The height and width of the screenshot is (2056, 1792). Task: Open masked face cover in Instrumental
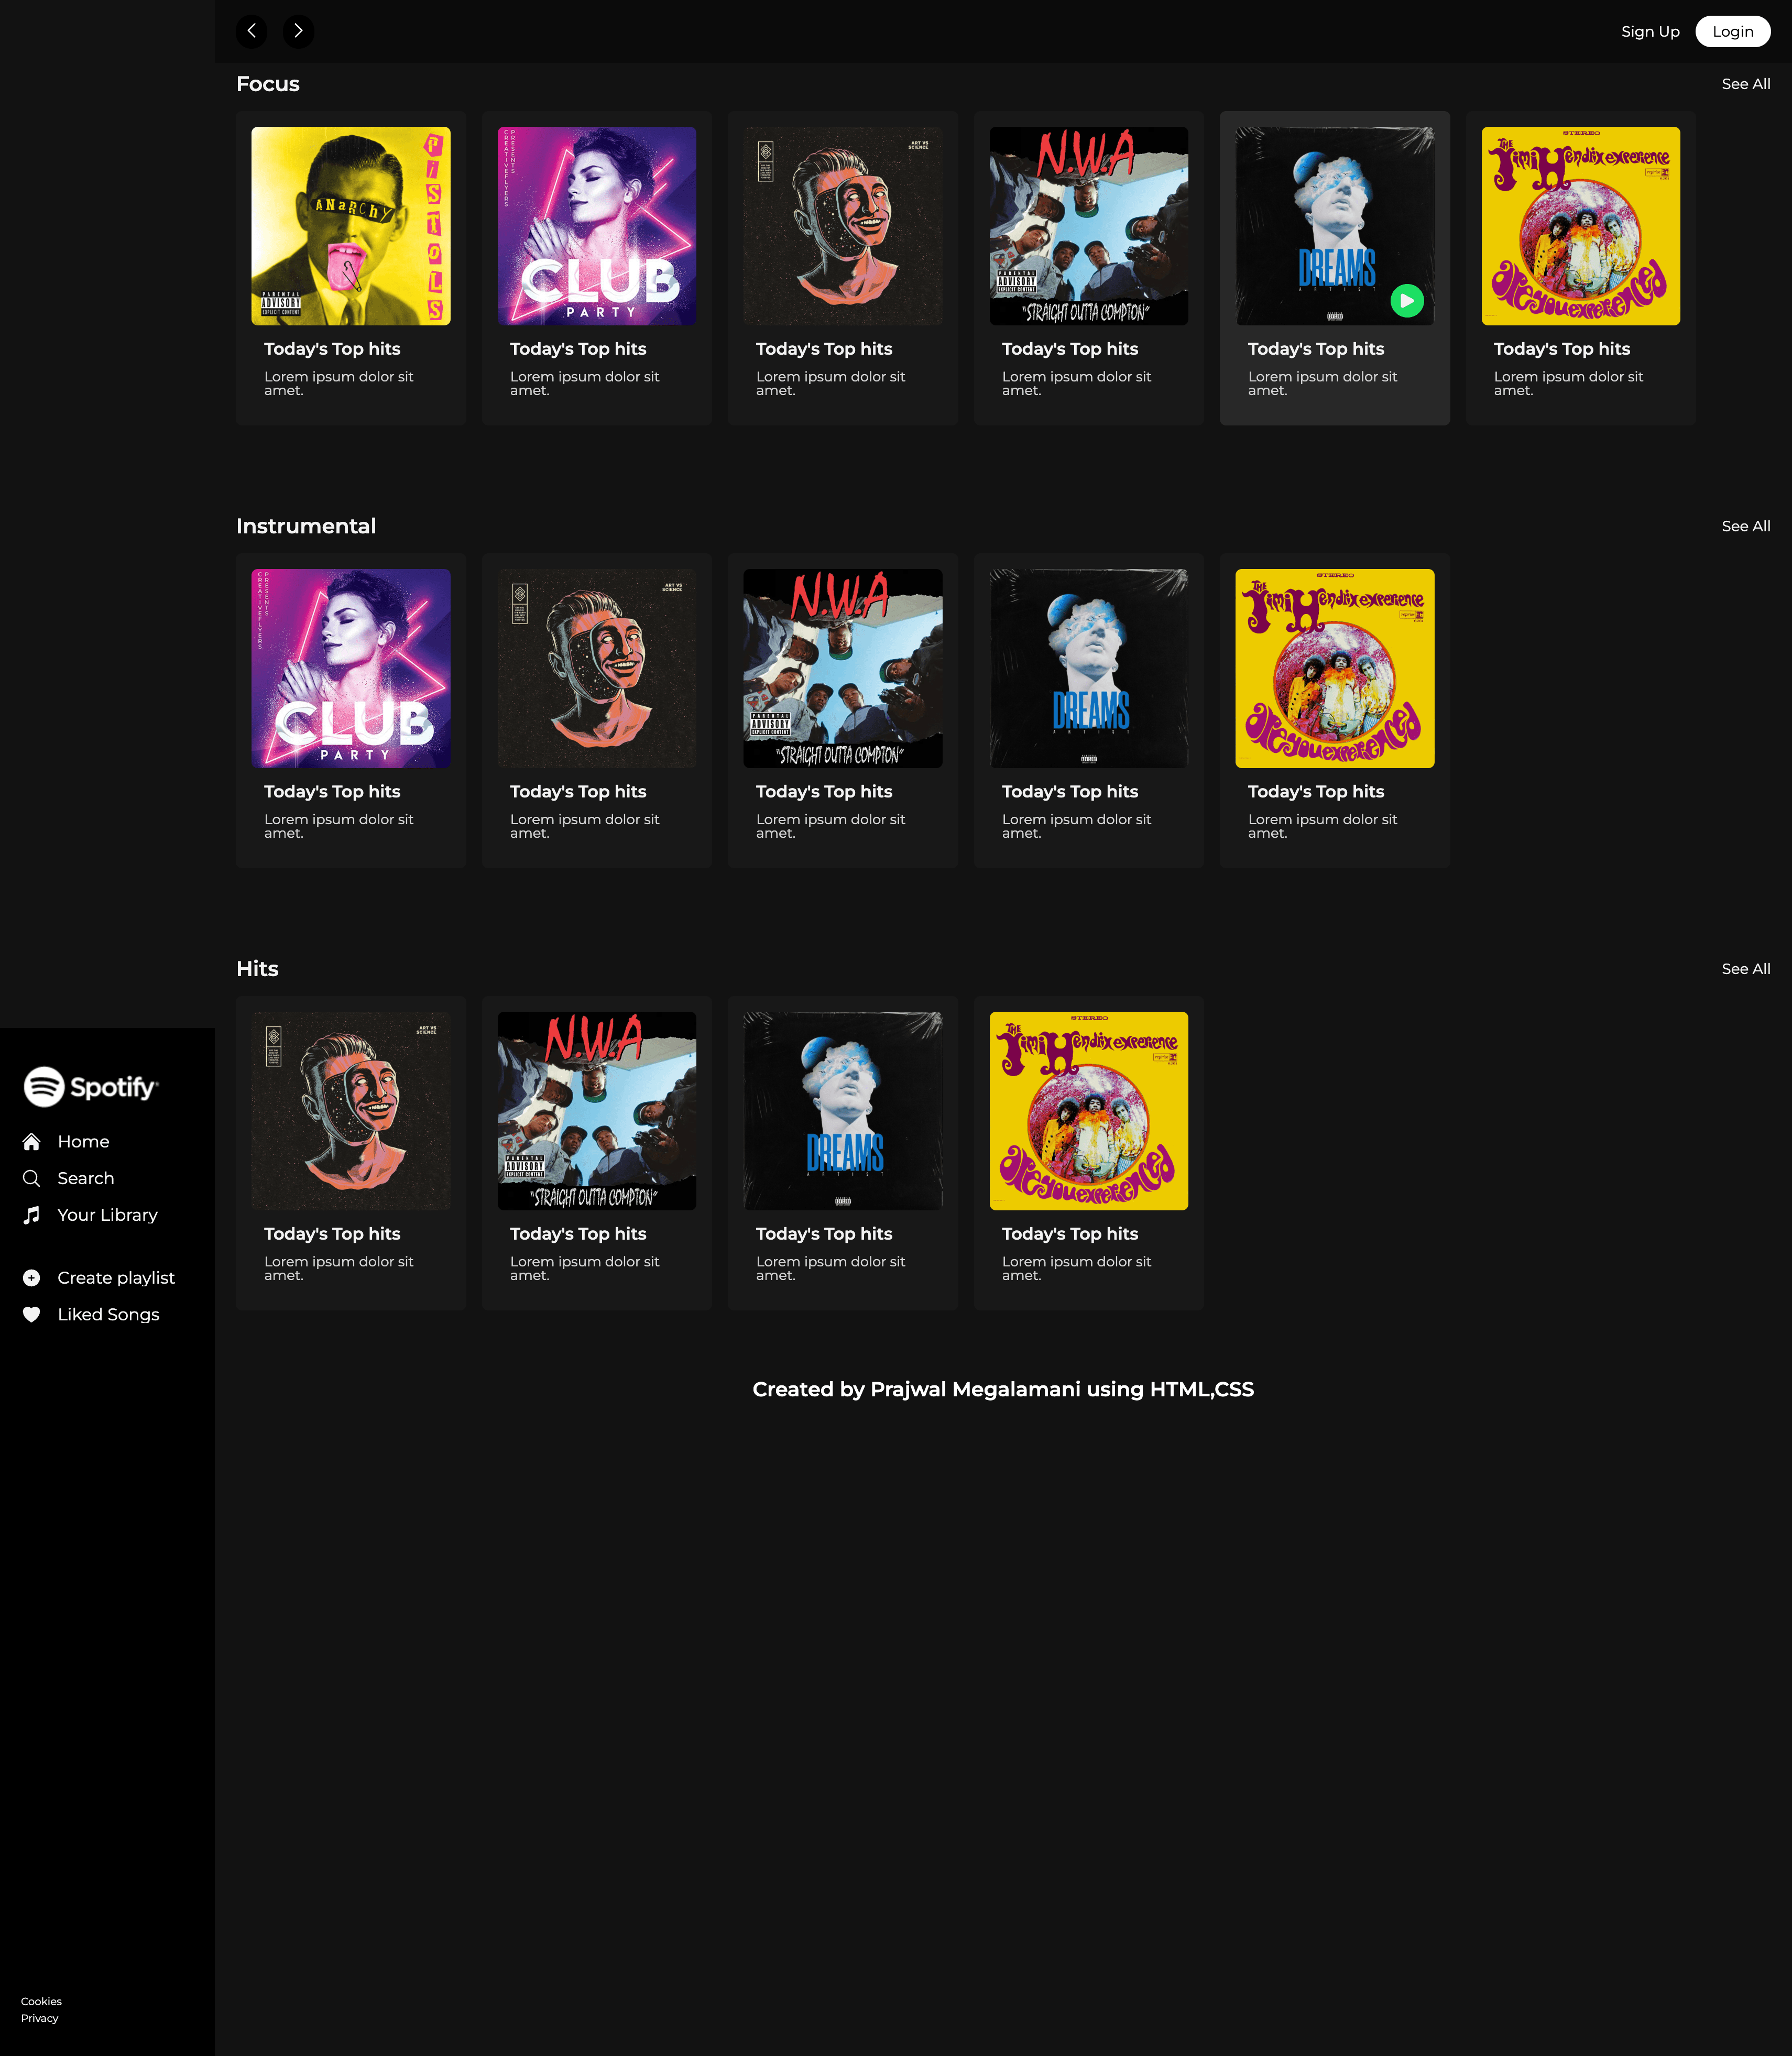pyautogui.click(x=596, y=668)
